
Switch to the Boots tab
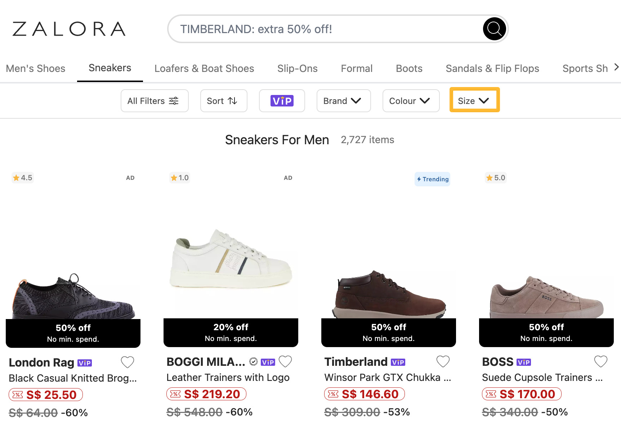(x=409, y=68)
